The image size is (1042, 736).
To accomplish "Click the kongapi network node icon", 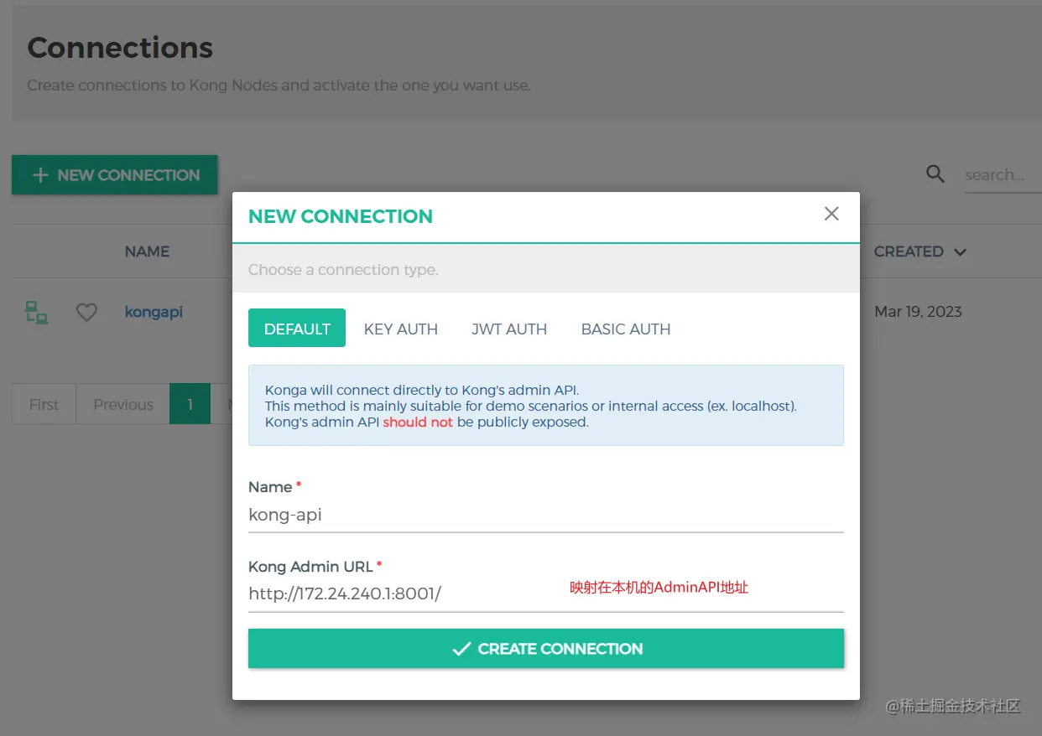I will click(36, 313).
